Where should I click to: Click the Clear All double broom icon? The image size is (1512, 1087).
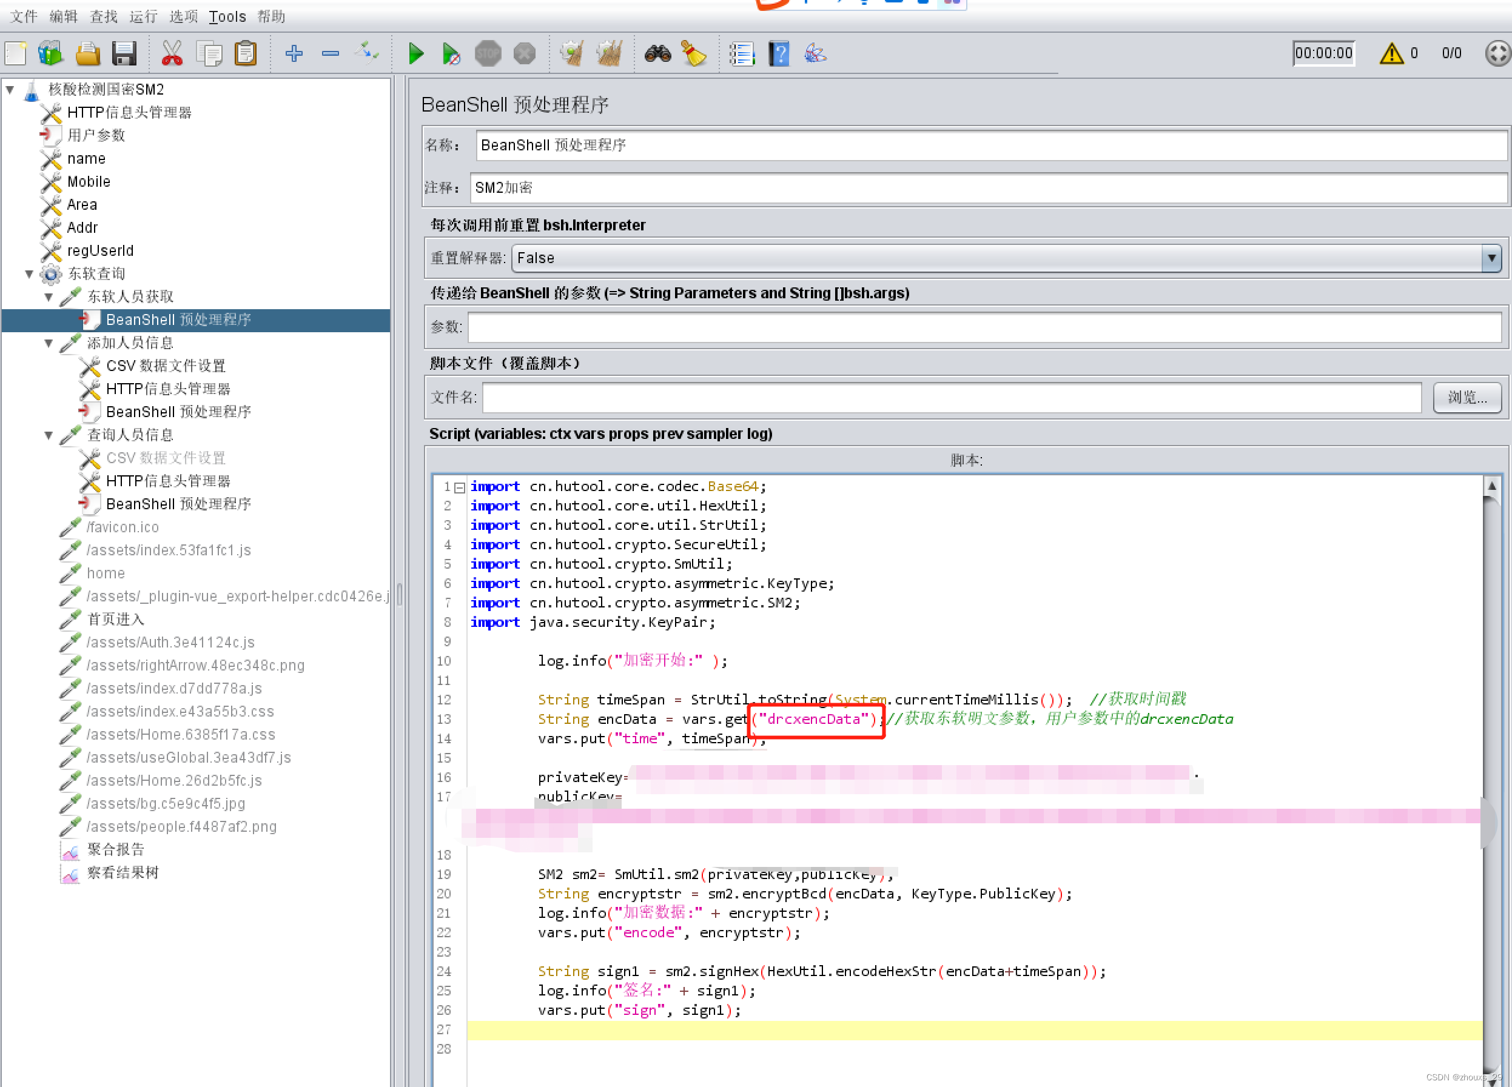point(610,53)
